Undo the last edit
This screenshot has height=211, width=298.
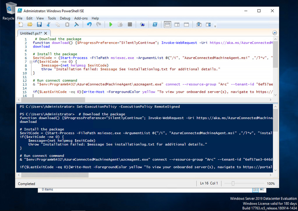[89, 25]
